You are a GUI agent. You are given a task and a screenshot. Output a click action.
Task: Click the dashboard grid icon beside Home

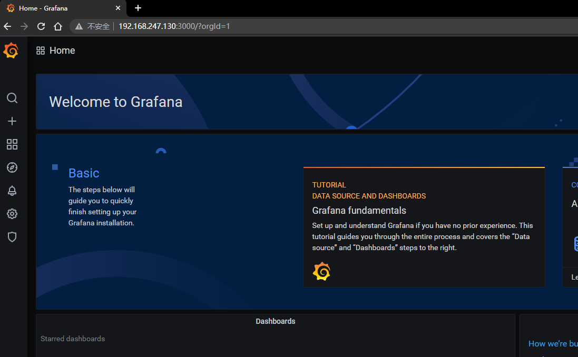(x=41, y=51)
